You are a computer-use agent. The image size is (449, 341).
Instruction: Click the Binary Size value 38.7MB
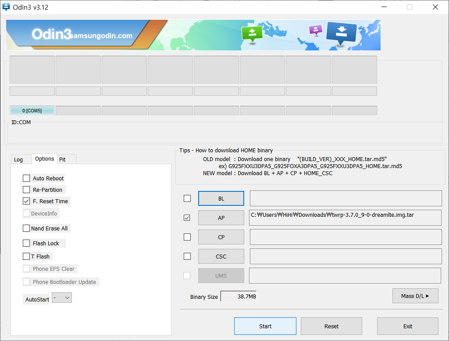(239, 296)
